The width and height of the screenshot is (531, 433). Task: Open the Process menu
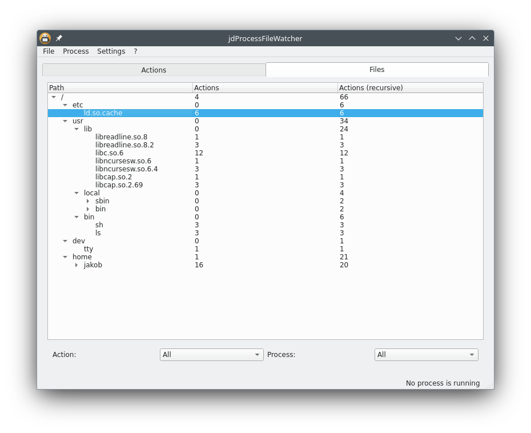76,51
